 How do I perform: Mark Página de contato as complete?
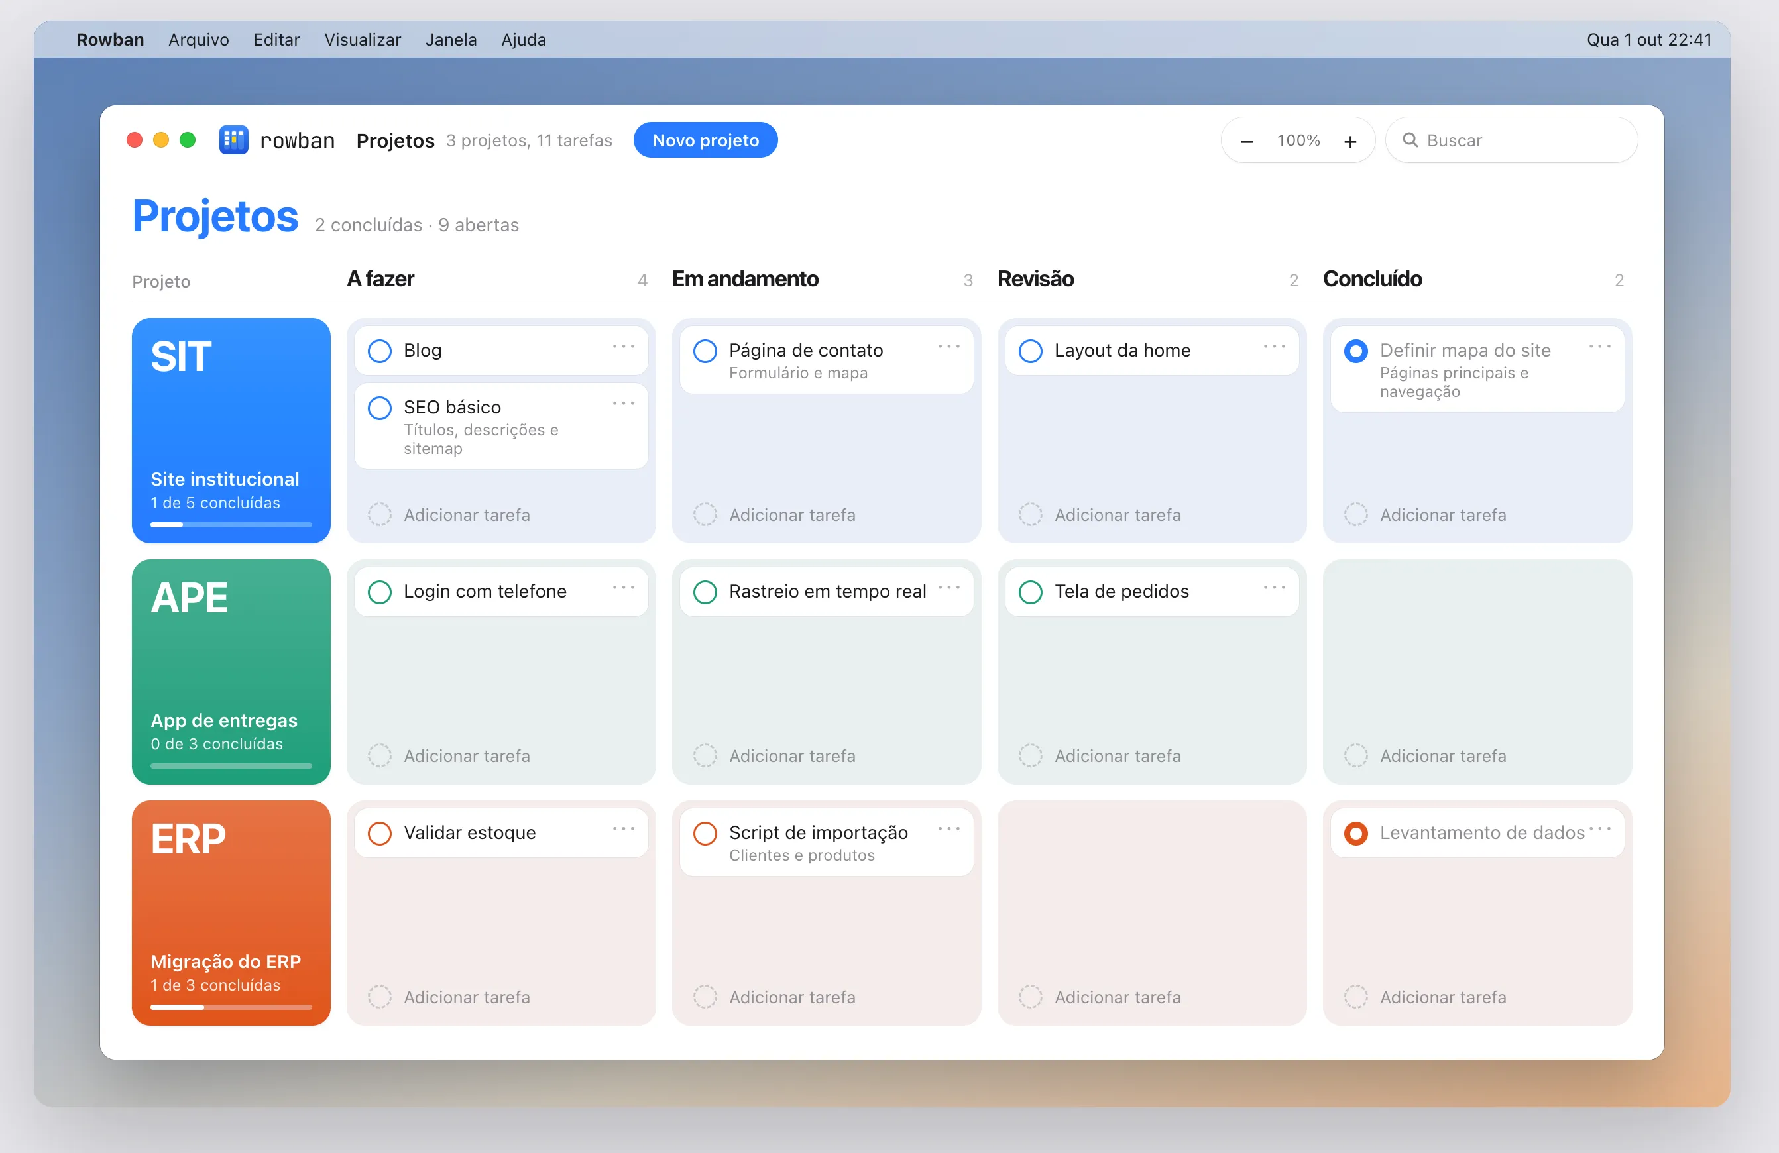point(705,351)
